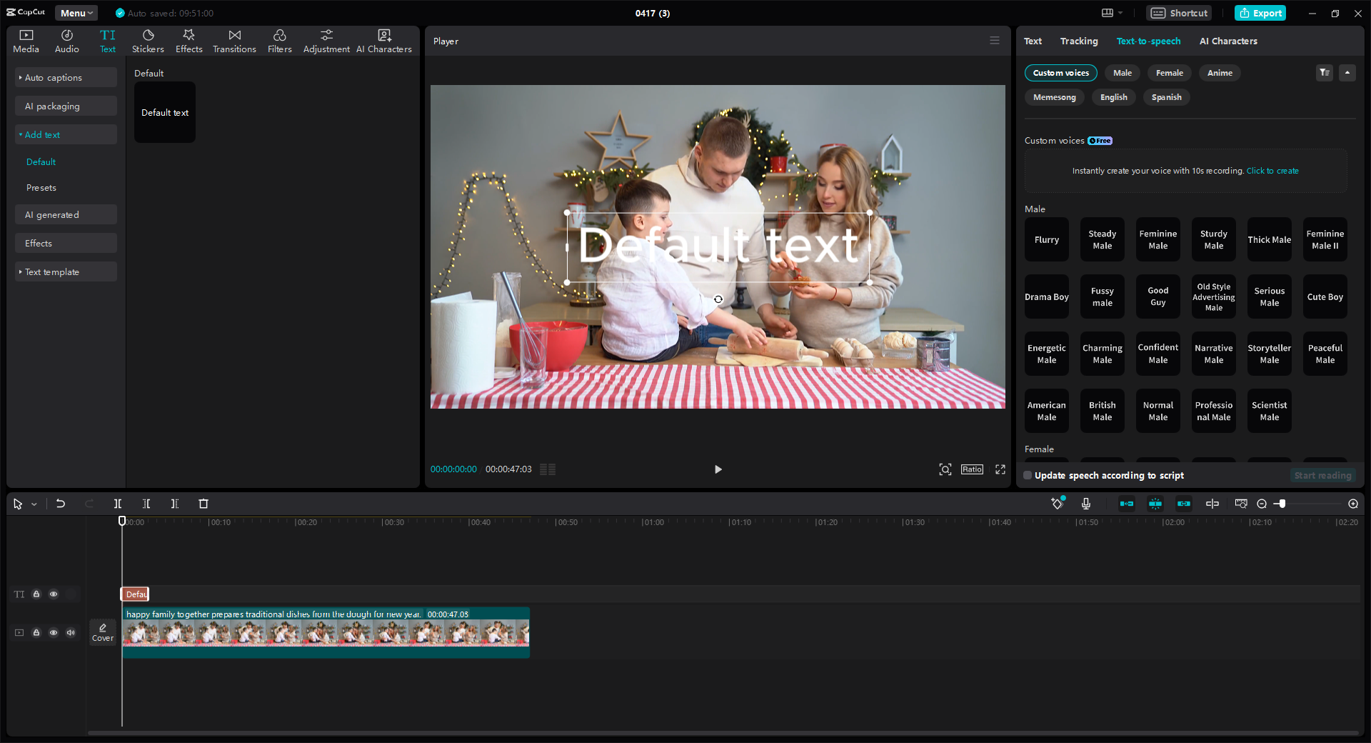The width and height of the screenshot is (1371, 743).
Task: Delete the selected clip with the trash icon
Action: click(204, 504)
